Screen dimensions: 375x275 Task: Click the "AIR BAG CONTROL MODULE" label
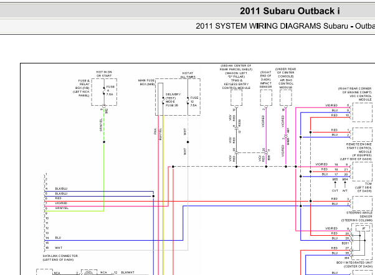point(286,83)
